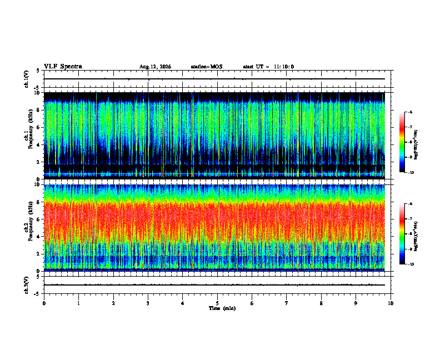Viewport: 440px width, 340px height.
Task: Click time axis tick label "9"
Action: (x=356, y=303)
